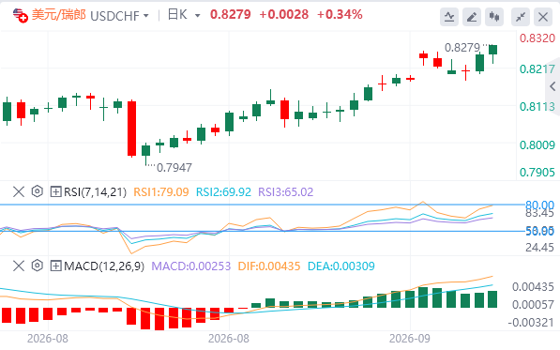Viewport: 560px width, 350px height.
Task: Open MACD indicator settings hexagon icon
Action: 38,266
